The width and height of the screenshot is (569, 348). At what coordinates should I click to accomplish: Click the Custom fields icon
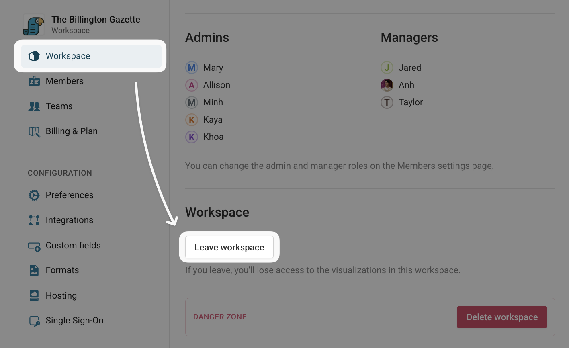[x=34, y=246]
